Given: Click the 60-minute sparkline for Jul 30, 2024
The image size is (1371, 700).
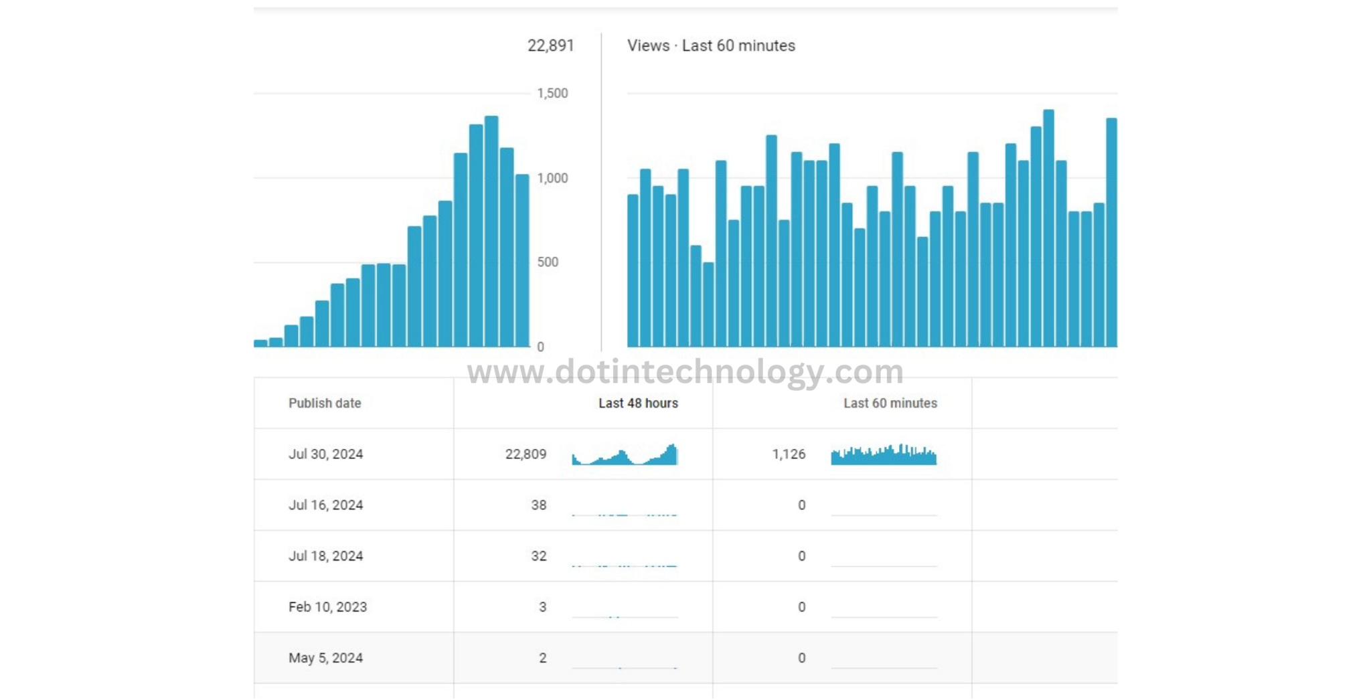Looking at the screenshot, I should [x=884, y=454].
